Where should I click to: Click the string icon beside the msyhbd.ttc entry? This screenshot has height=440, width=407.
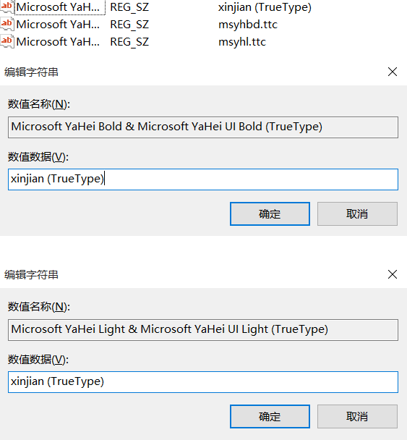(x=7, y=24)
